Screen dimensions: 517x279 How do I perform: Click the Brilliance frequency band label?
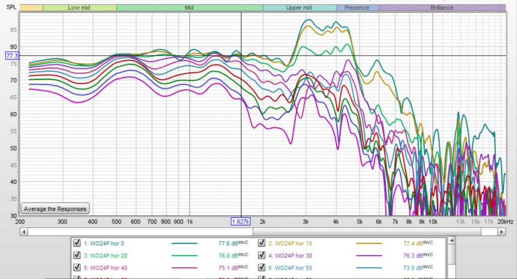442,8
